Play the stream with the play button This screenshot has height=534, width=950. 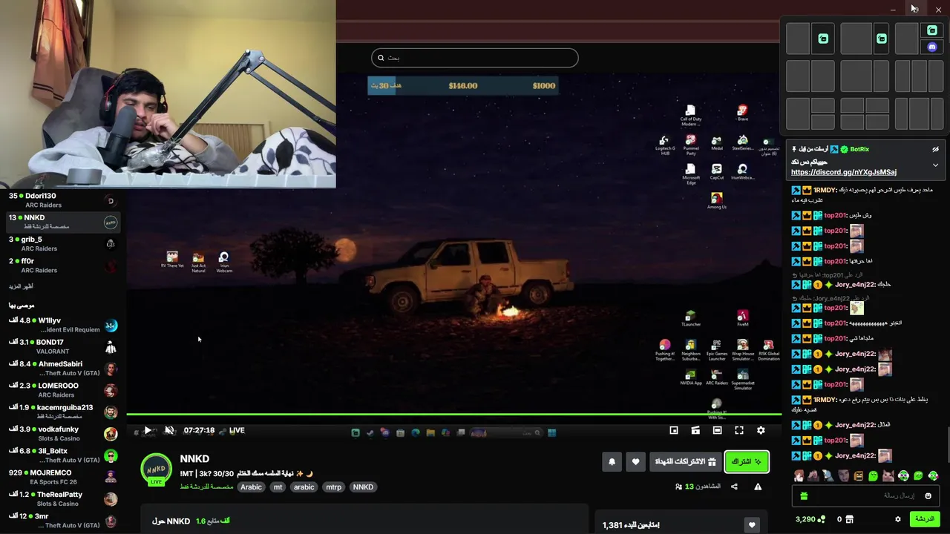tap(148, 430)
